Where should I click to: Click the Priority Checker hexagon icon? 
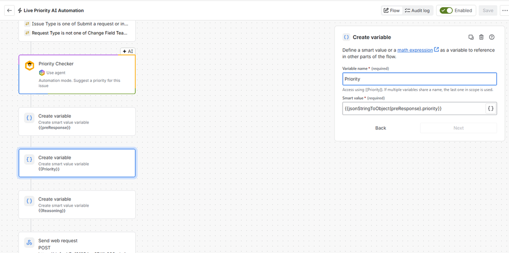[x=30, y=66]
